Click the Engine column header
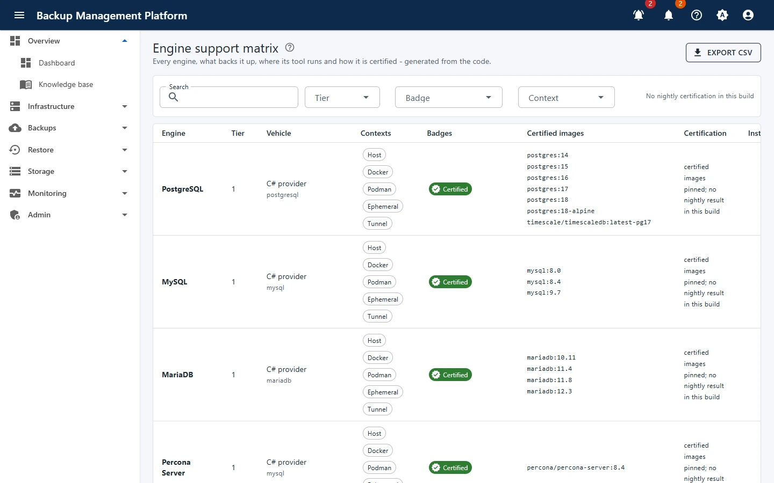This screenshot has height=483, width=774. (174, 133)
